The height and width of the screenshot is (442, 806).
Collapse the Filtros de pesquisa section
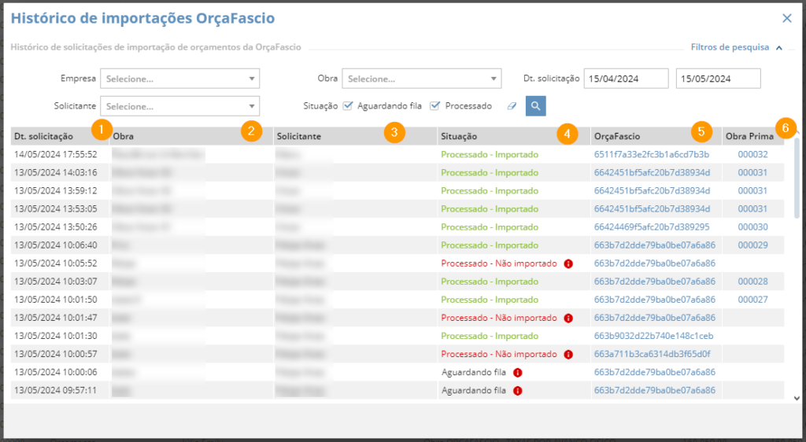(778, 48)
